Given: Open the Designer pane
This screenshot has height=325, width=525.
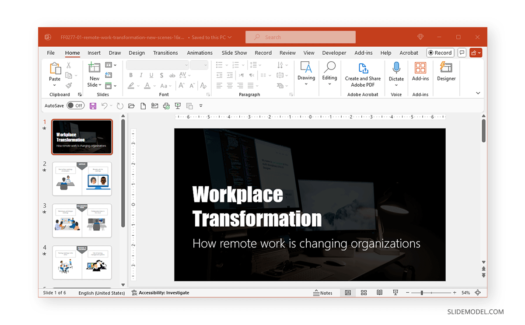Looking at the screenshot, I should coord(446,72).
